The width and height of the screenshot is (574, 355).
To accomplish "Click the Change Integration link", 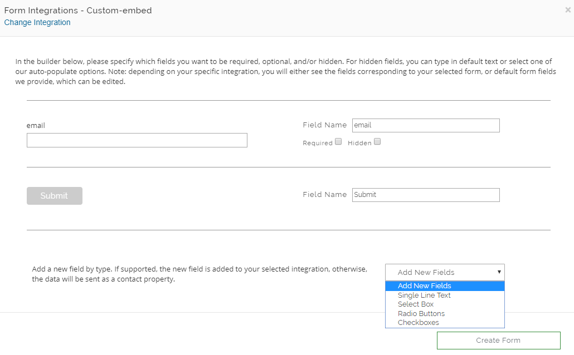I will (37, 22).
